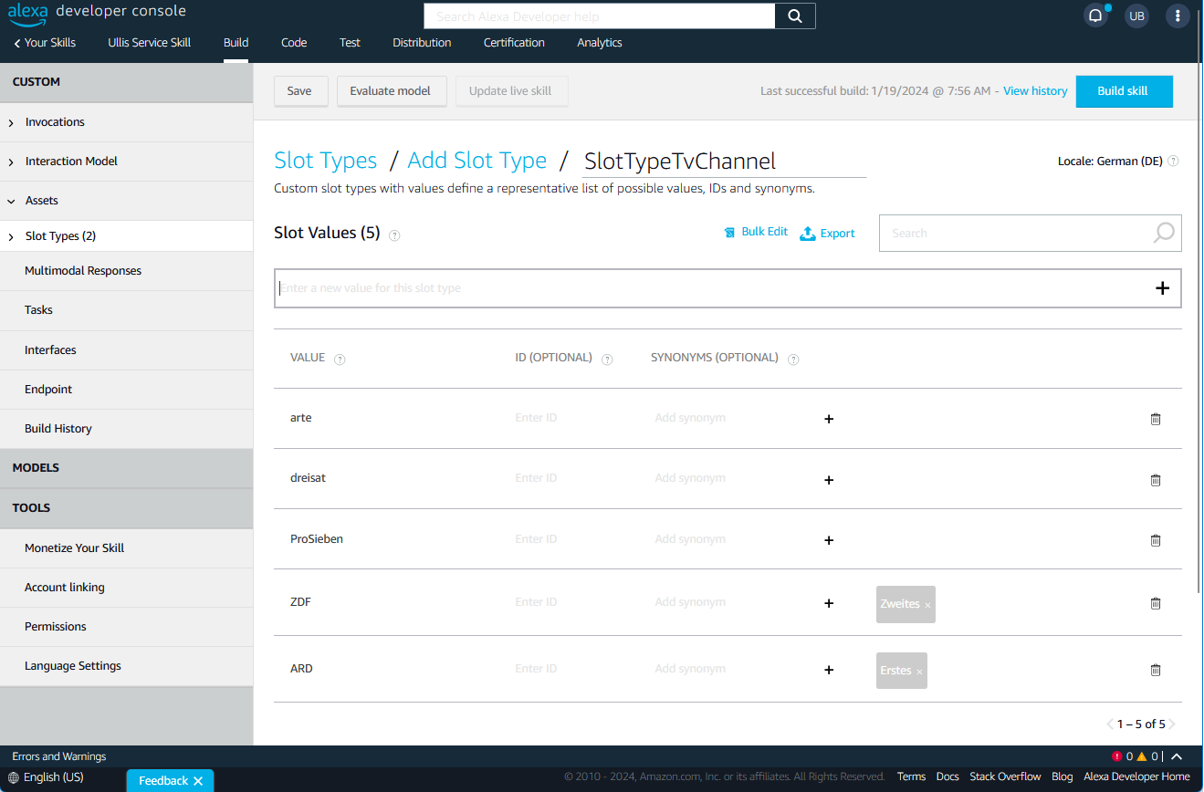Switch to the Analytics tab

(600, 43)
